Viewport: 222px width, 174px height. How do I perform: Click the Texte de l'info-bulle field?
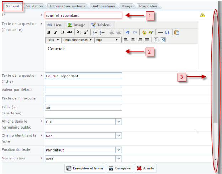click(83, 99)
